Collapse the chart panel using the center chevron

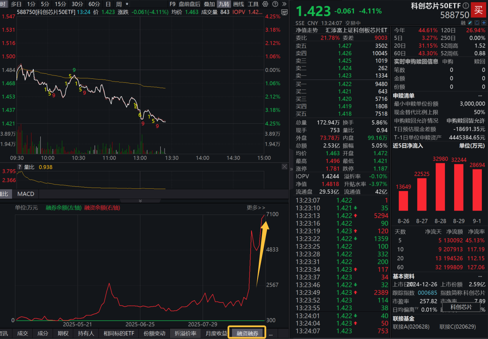140,201
